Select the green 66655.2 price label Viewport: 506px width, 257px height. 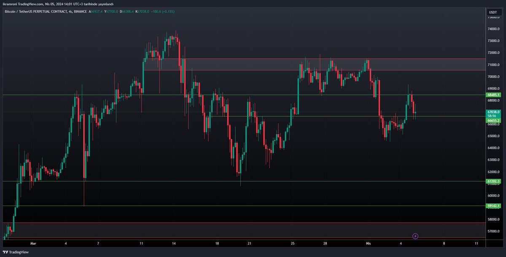pos(493,120)
